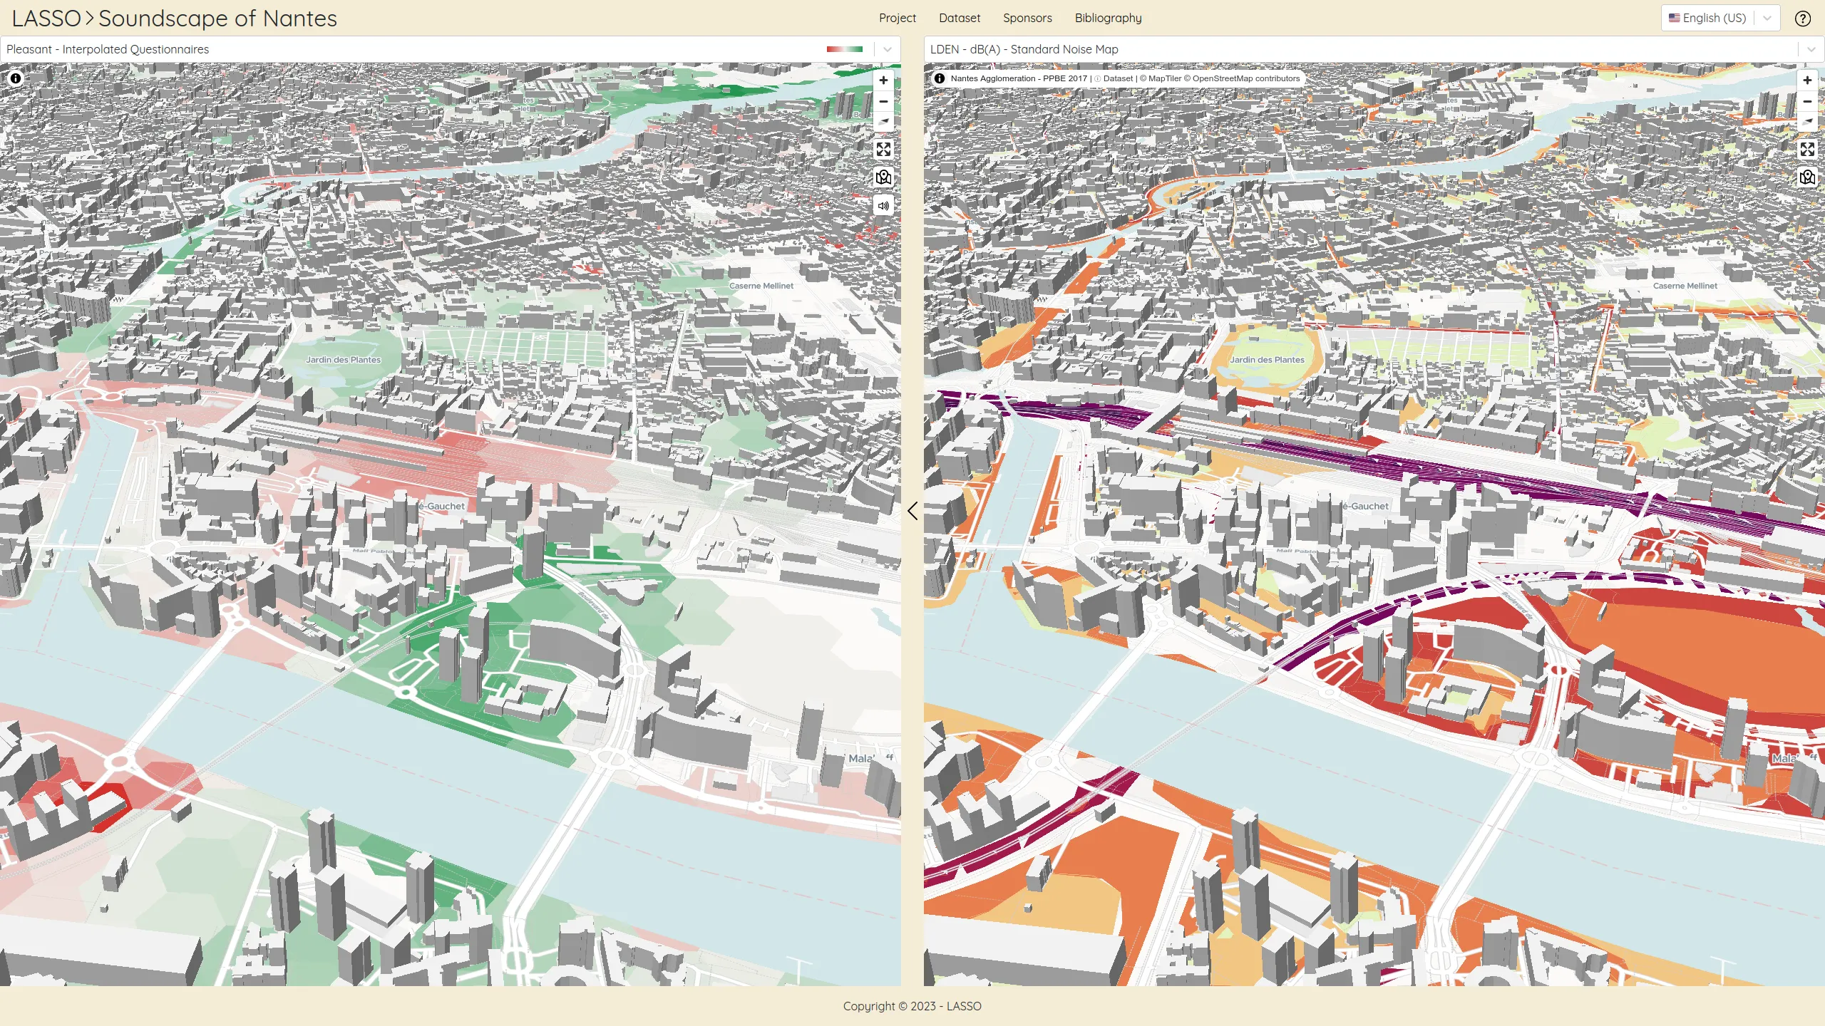Open the Project menu item

897,19
